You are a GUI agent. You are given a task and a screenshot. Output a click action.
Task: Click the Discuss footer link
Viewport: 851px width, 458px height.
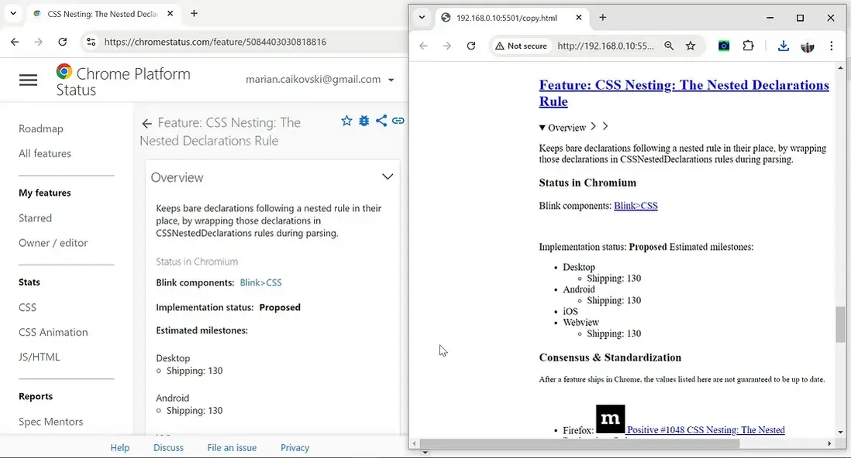point(168,448)
